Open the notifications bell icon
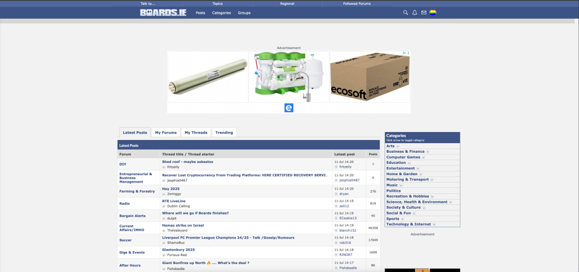 (414, 13)
